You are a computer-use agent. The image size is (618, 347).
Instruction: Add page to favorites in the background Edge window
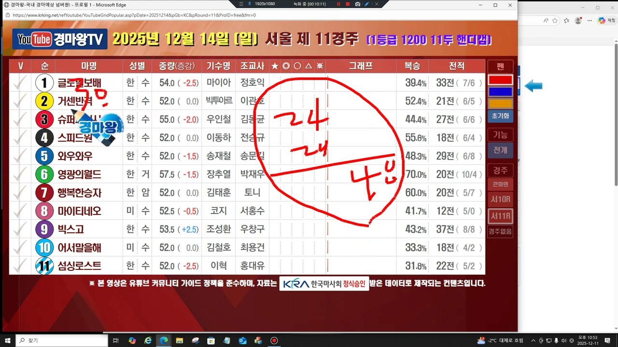[555, 20]
